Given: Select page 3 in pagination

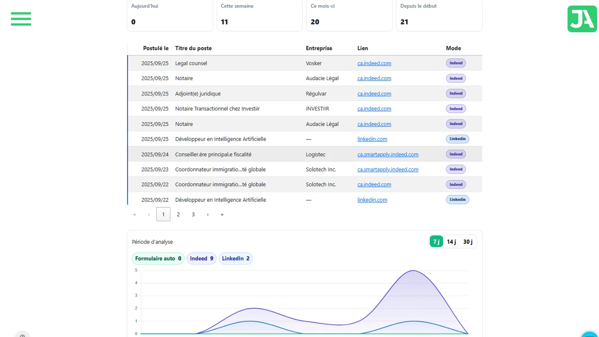Looking at the screenshot, I should (x=193, y=215).
